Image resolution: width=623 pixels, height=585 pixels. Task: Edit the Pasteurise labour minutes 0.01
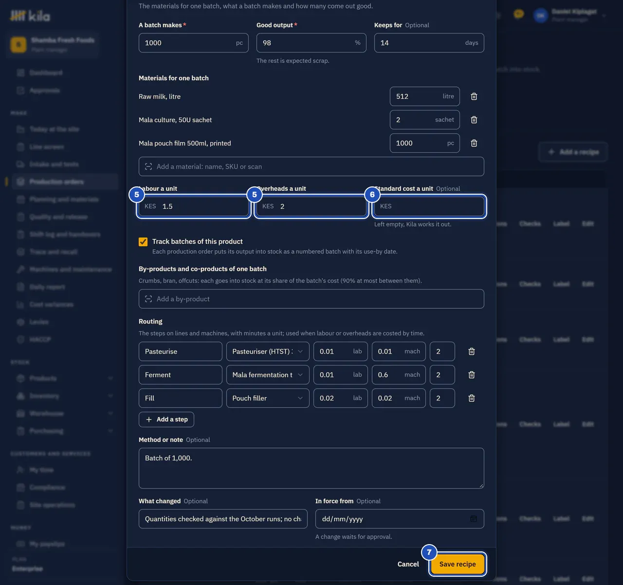coord(341,351)
